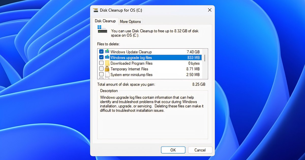This screenshot has height=160, width=305.
Task: Click the 'Files to delete:' label
Action: click(x=109, y=44)
